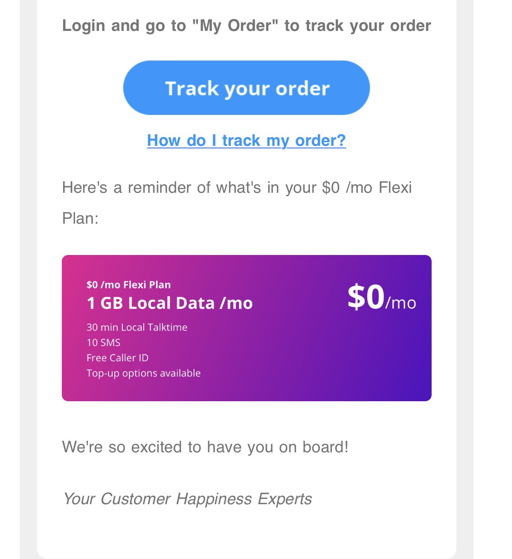Click the Your Customer Happiness Experts signature
The height and width of the screenshot is (559, 512).
click(187, 499)
